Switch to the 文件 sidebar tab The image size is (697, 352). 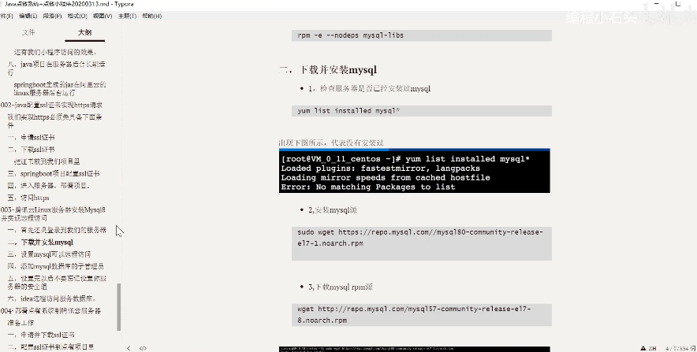pyautogui.click(x=28, y=32)
